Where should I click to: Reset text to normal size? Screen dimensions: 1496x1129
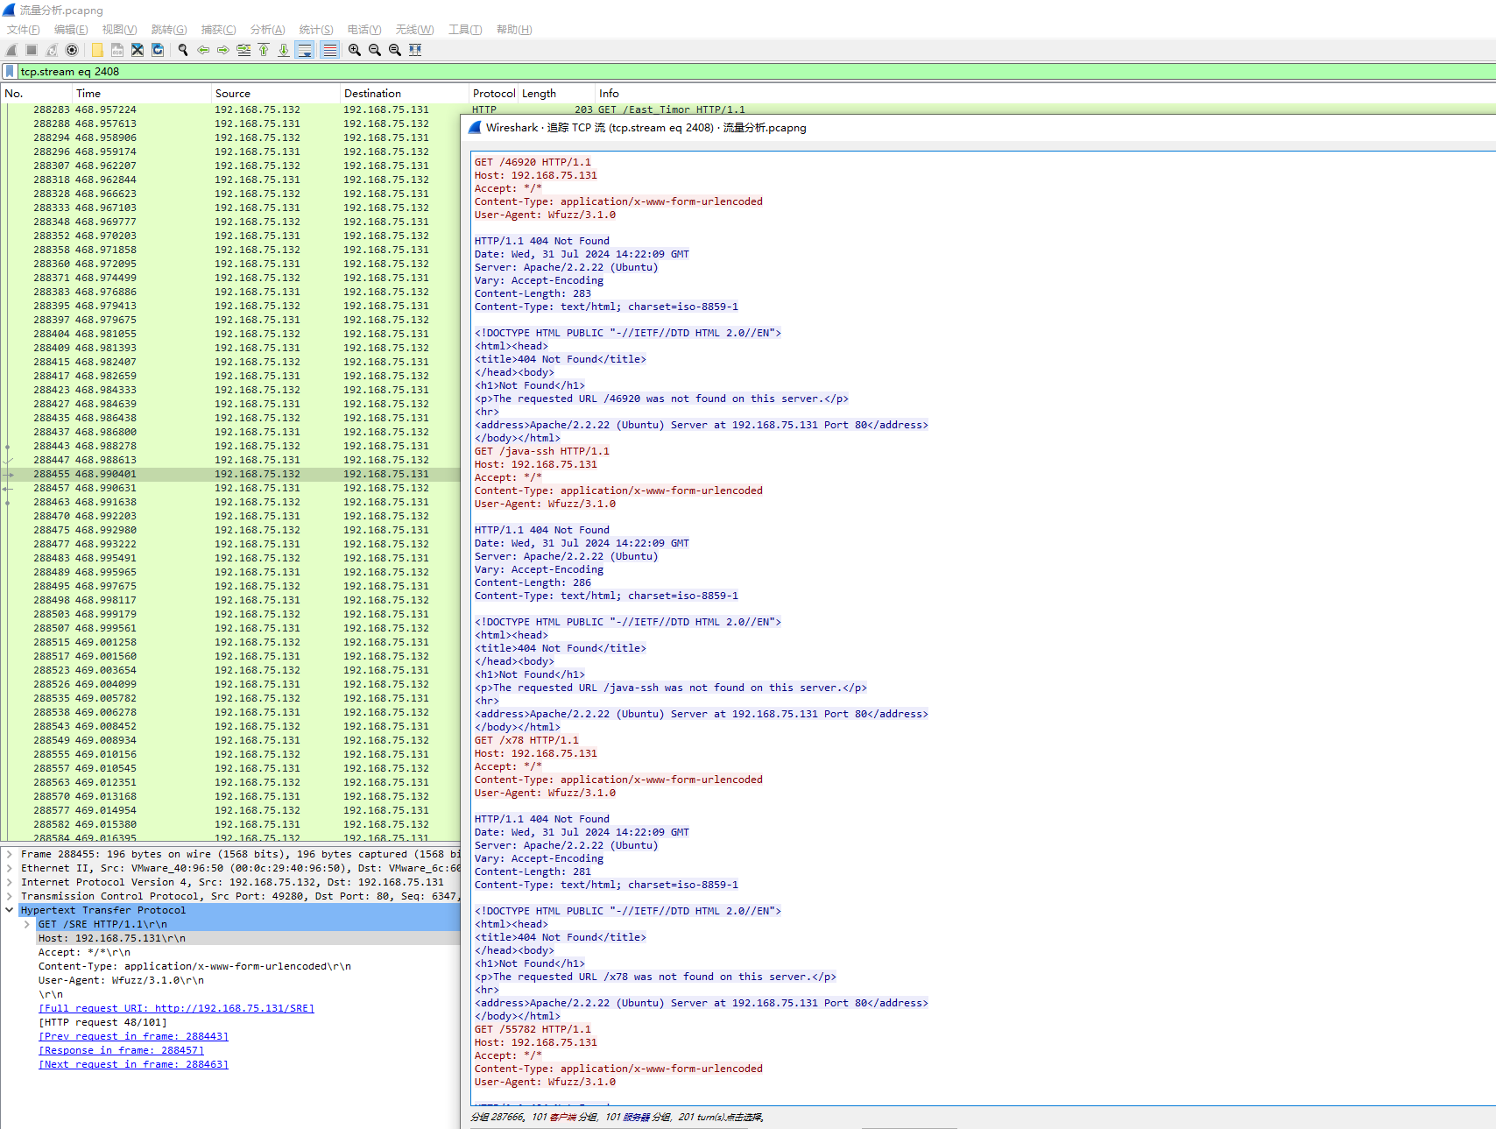point(395,50)
